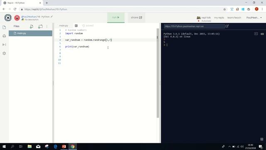Image resolution: width=266 pixels, height=150 pixels.
Task: Click the 'import random' code line
Action: [74, 33]
